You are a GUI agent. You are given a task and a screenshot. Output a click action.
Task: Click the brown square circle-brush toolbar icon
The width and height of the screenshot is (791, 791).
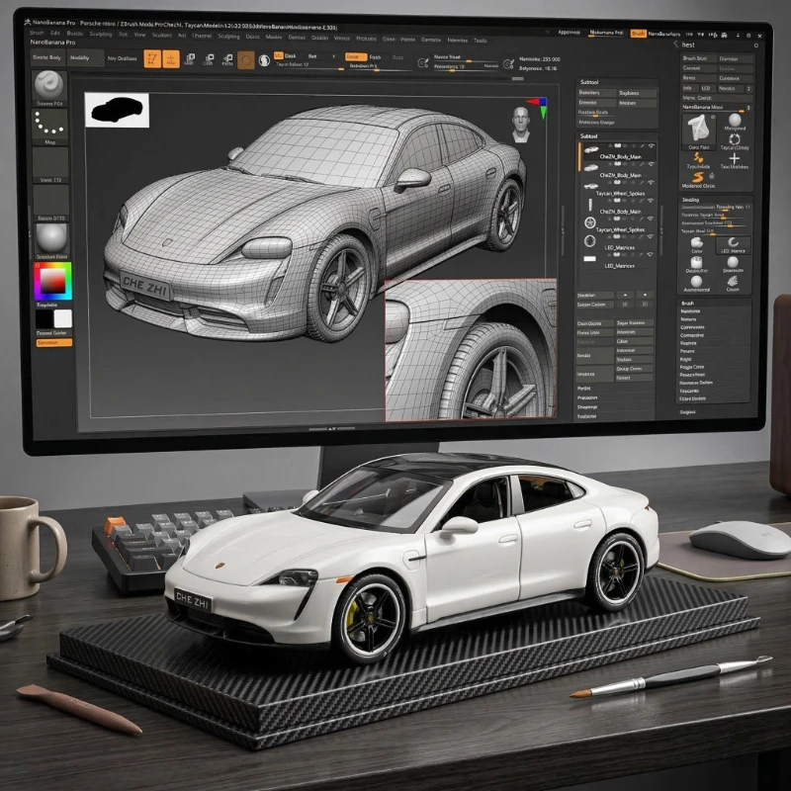245,60
